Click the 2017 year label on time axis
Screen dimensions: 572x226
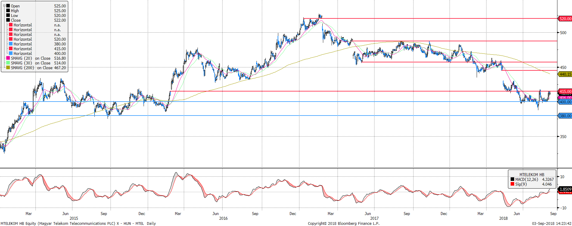(x=374, y=218)
